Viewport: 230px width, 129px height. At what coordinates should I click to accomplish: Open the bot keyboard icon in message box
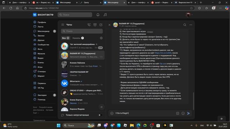[x=178, y=113]
